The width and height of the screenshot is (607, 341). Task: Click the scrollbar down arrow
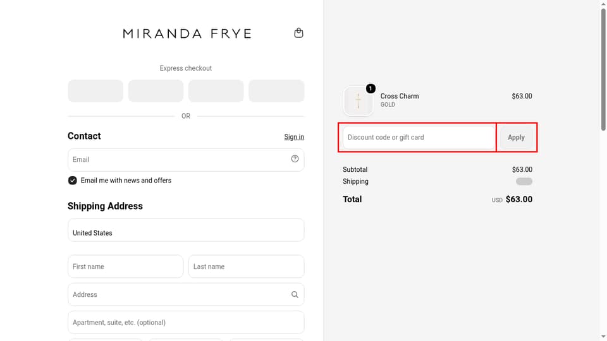[603, 337]
